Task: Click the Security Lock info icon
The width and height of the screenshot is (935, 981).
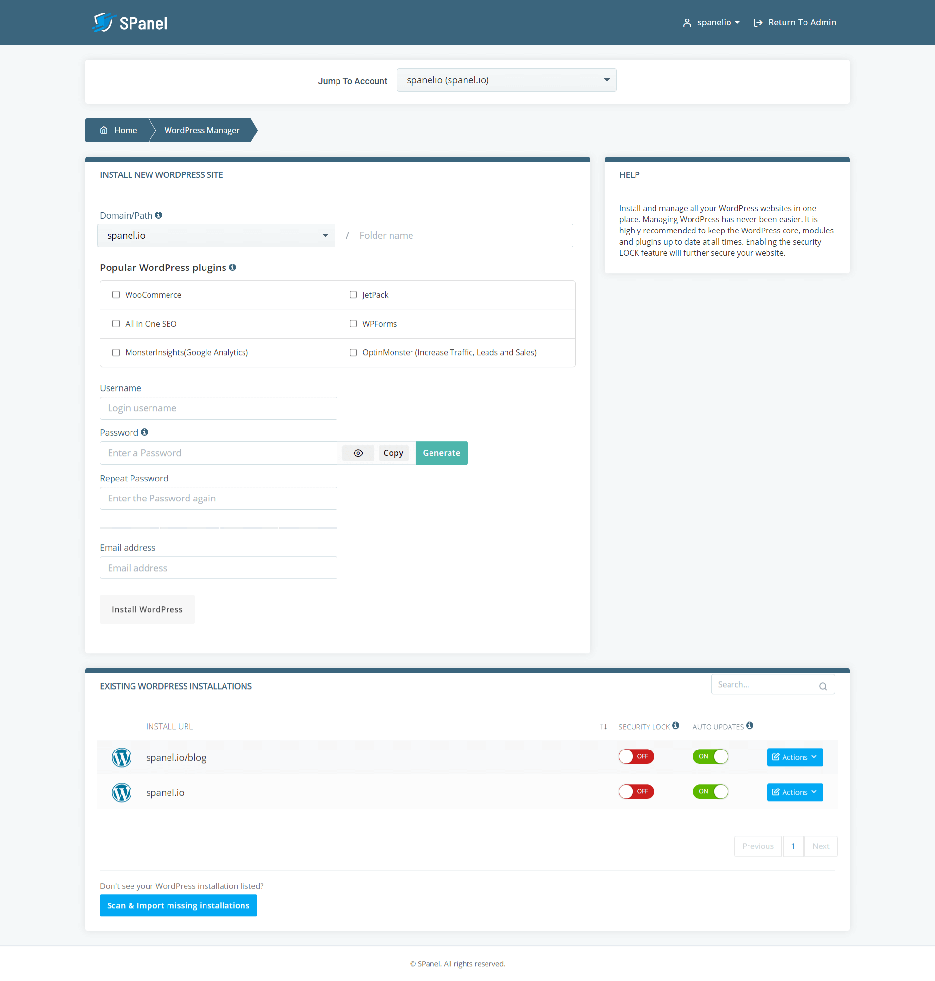Action: [676, 726]
